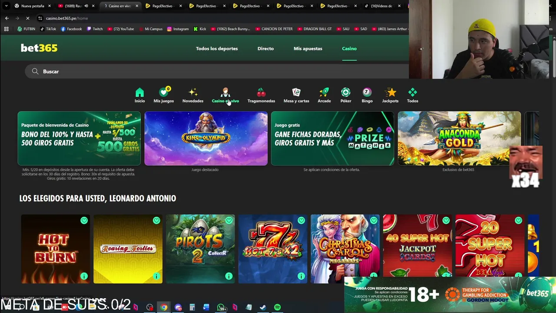The width and height of the screenshot is (556, 313).
Task: Launch Christmas Carol Megaways game
Action: (345, 249)
